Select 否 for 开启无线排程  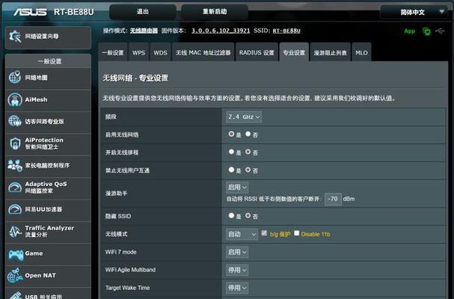click(x=248, y=152)
